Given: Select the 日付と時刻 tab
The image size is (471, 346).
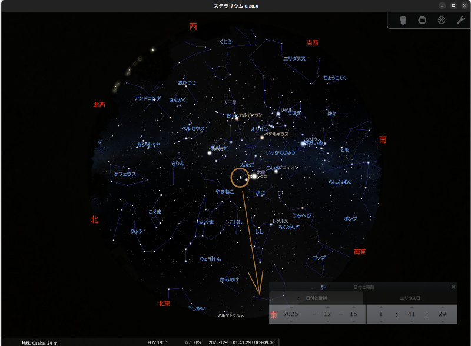Looking at the screenshot, I should (316, 298).
